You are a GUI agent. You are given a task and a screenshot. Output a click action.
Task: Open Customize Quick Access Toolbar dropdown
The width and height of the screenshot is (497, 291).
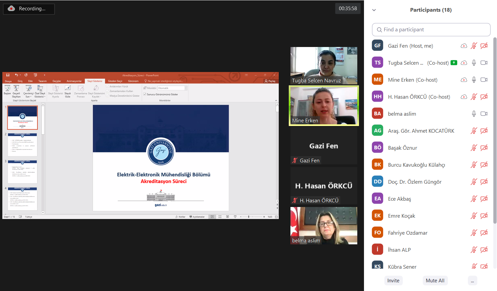click(x=44, y=75)
